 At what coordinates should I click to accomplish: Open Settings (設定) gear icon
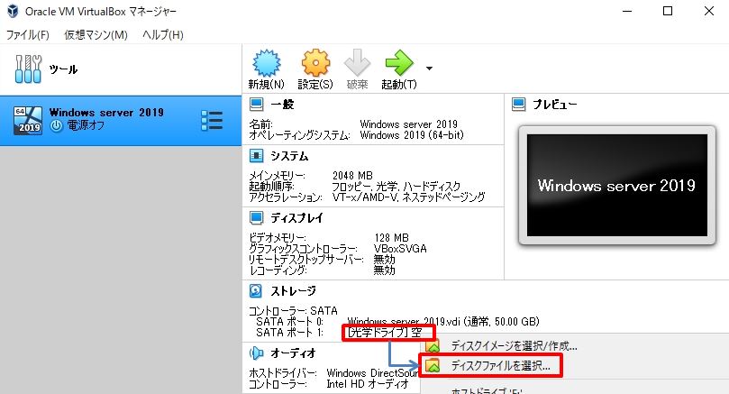(315, 63)
